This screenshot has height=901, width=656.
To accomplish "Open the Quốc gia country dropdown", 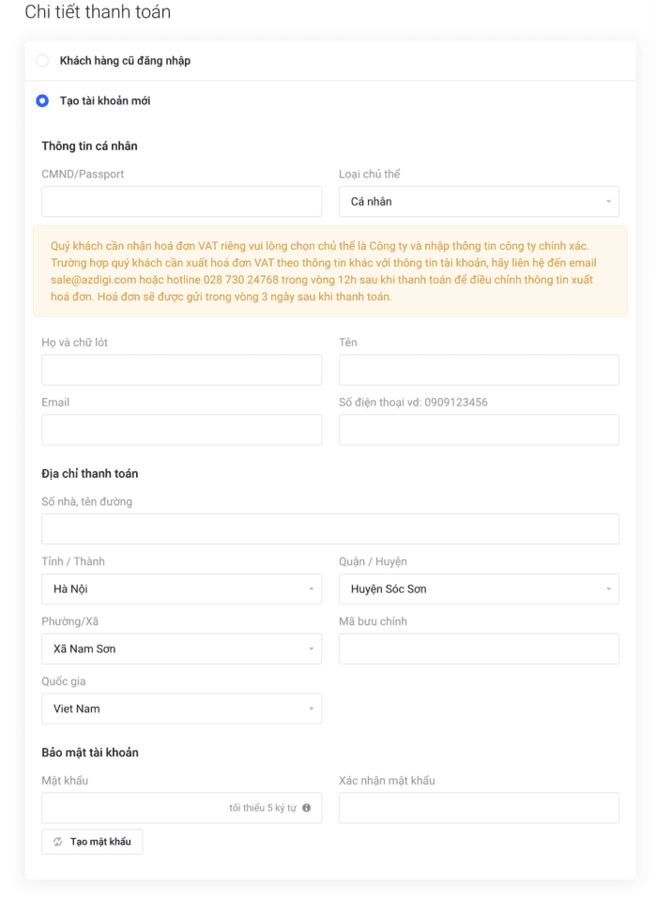I will coord(181,709).
